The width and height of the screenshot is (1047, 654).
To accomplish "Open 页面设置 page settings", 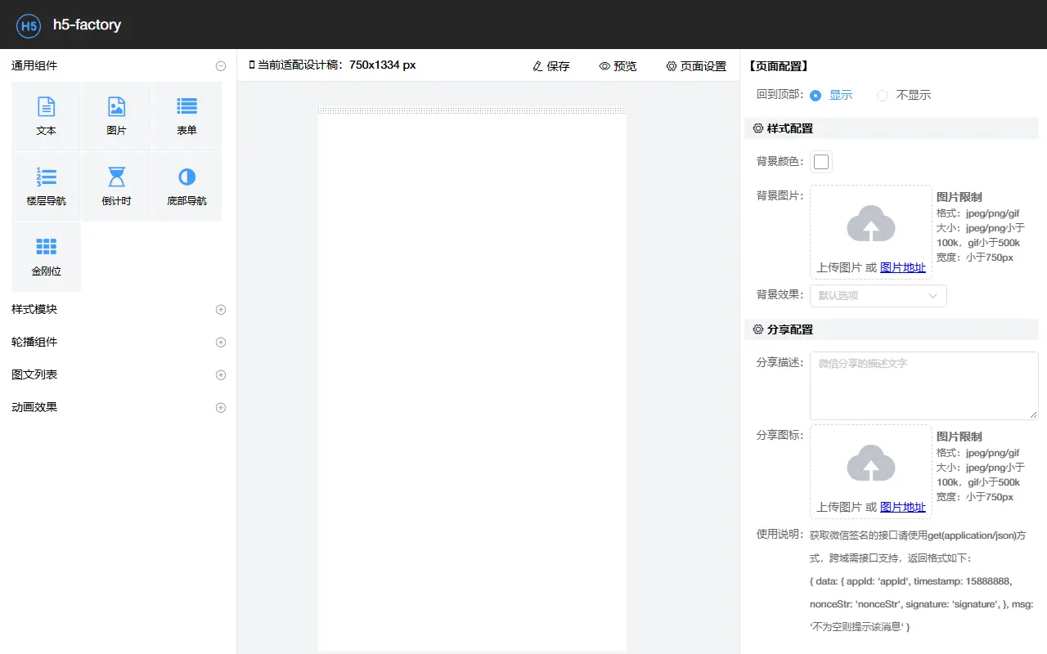I will point(696,66).
